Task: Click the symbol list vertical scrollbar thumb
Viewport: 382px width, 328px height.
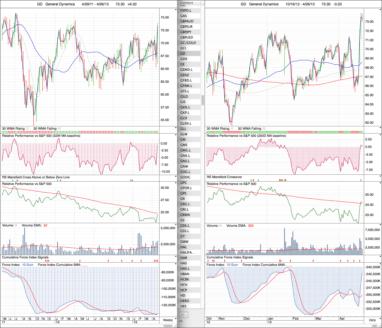Action: (203, 100)
